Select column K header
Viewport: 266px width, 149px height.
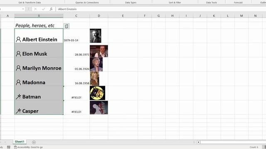tap(214, 16)
